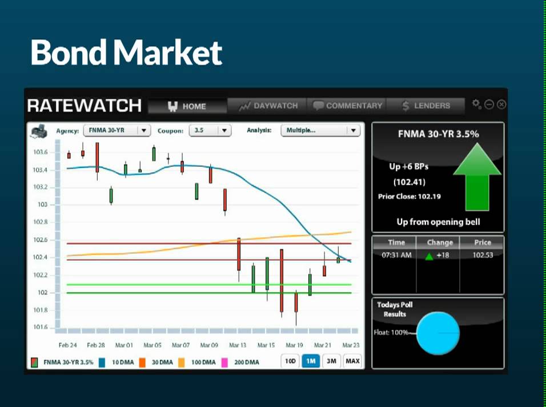Click the Float: 100% poll label
The image size is (546, 407).
(x=391, y=333)
